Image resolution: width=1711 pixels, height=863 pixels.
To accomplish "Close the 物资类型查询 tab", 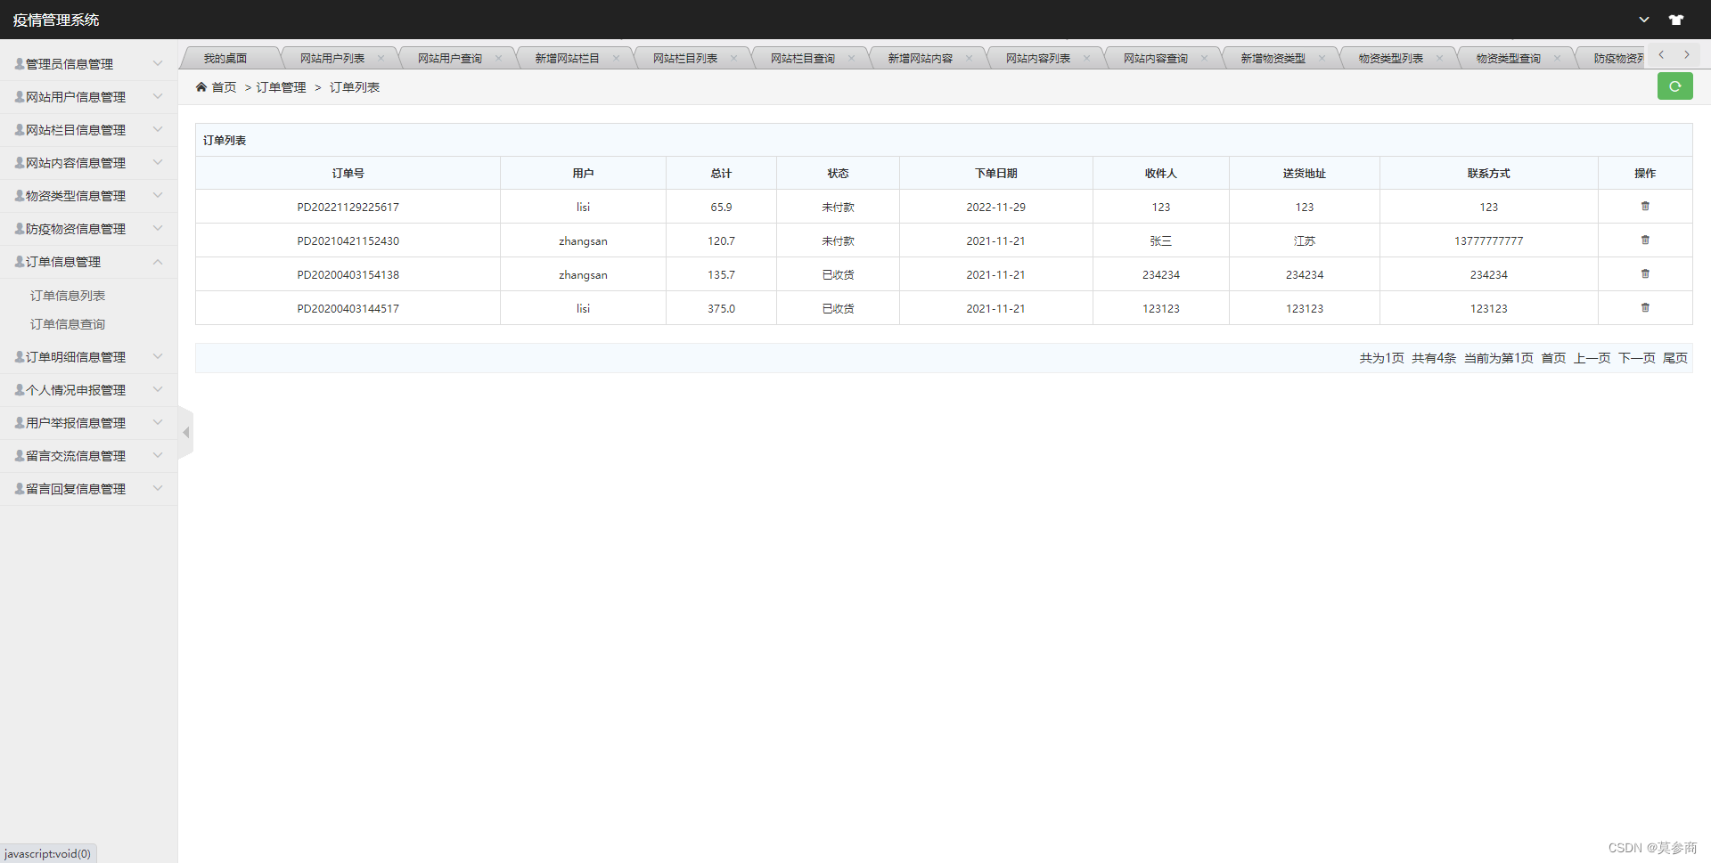I will 1557,59.
